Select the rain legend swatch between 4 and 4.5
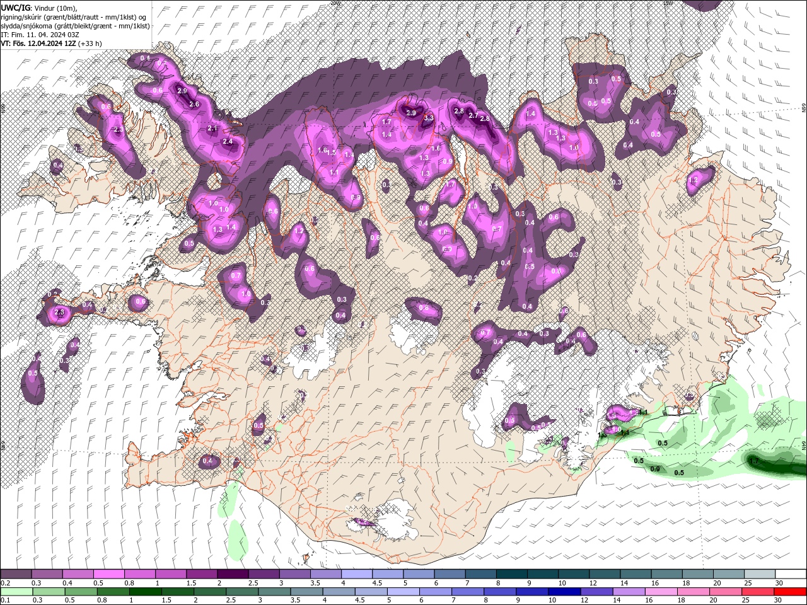This screenshot has width=807, height=605. click(x=339, y=591)
